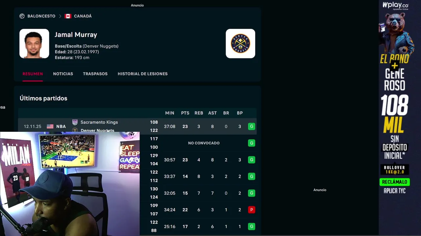Click the NBA league label
421x236 pixels.
pos(61,127)
